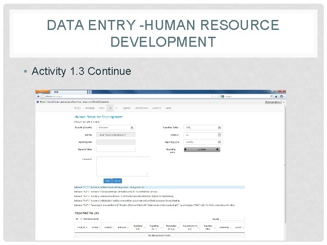The image size is (327, 245).
Task: Click the Reported Values heading
Action: [x=87, y=213]
